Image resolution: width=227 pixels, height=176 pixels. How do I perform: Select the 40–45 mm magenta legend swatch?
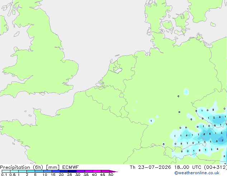tap(97, 171)
